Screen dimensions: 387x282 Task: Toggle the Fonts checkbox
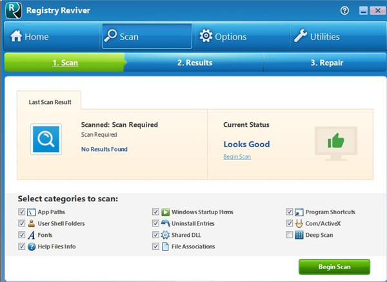click(21, 235)
